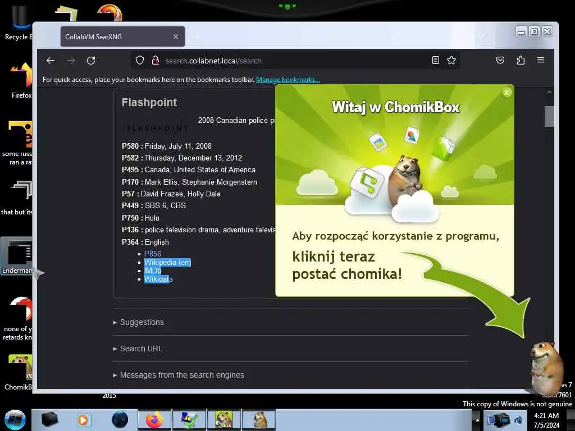Image resolution: width=575 pixels, height=431 pixels.
Task: Bookmark this page with the star icon
Action: tap(451, 60)
